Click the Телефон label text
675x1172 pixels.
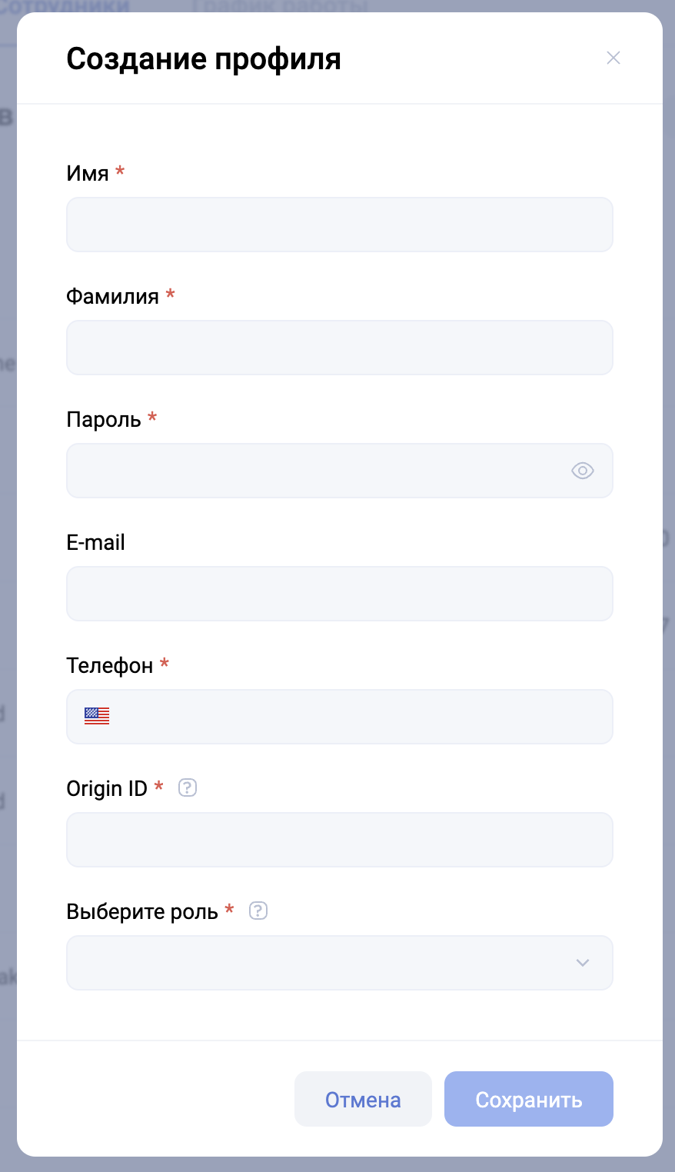(x=110, y=665)
